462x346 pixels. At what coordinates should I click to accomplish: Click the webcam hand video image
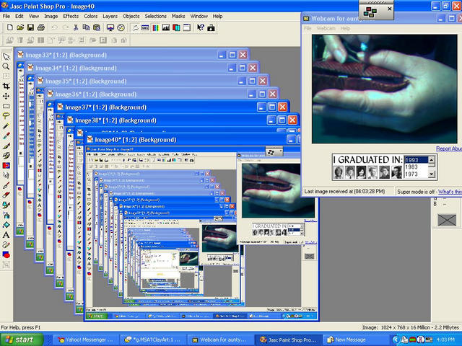(x=384, y=89)
